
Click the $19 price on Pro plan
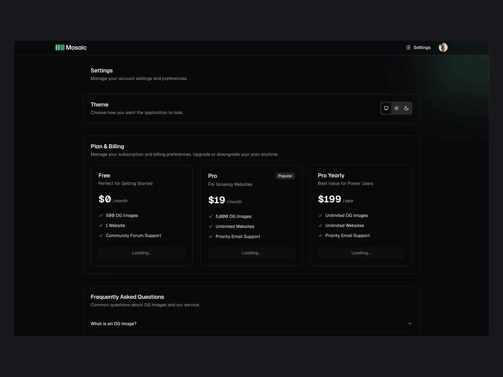pyautogui.click(x=217, y=200)
